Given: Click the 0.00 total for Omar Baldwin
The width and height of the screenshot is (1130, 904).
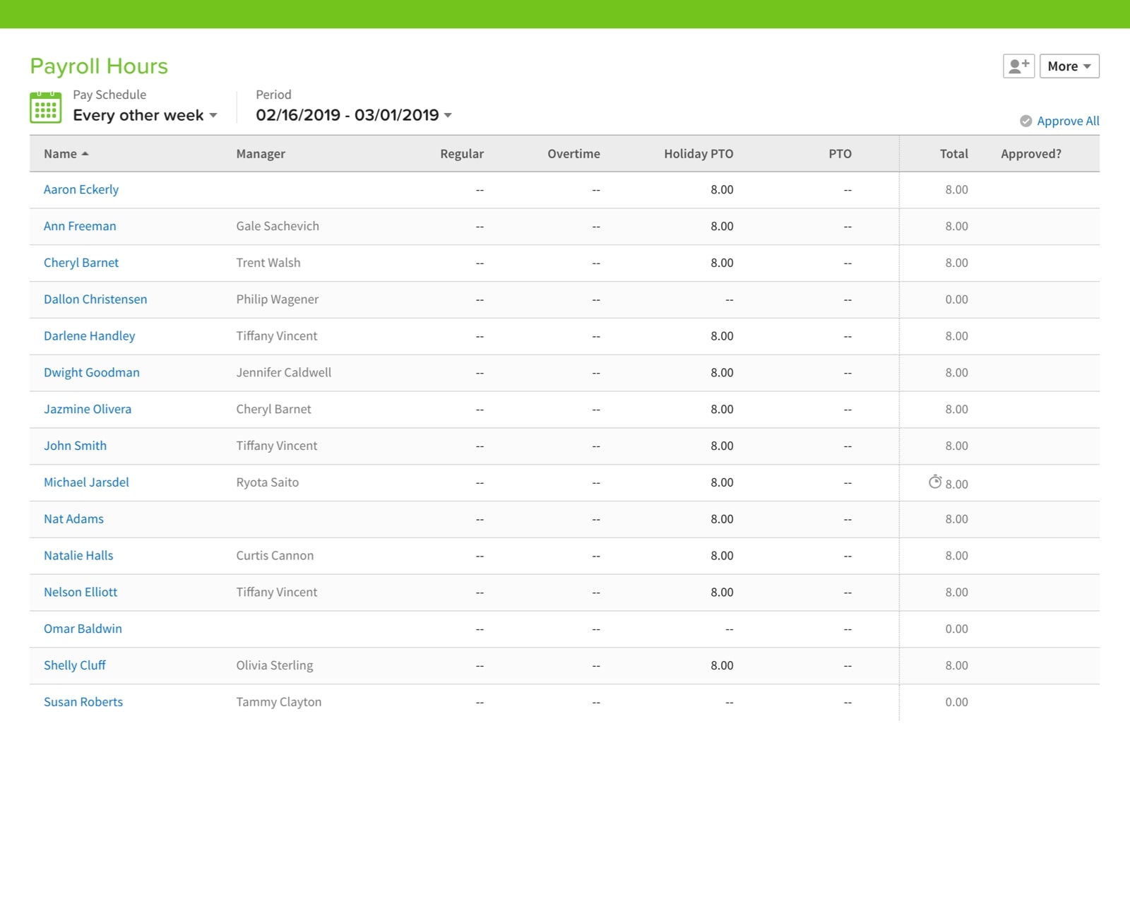Looking at the screenshot, I should [x=956, y=629].
